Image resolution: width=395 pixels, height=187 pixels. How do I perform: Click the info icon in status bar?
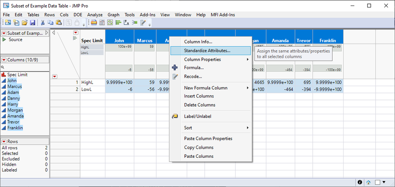[360, 182]
